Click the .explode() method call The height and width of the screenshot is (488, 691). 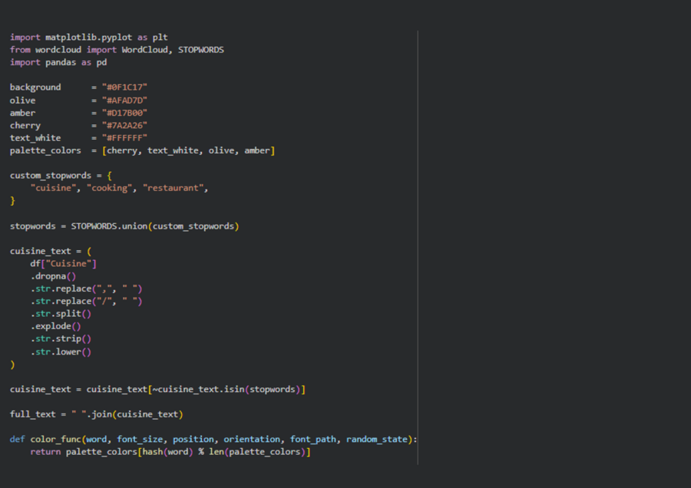[55, 326]
